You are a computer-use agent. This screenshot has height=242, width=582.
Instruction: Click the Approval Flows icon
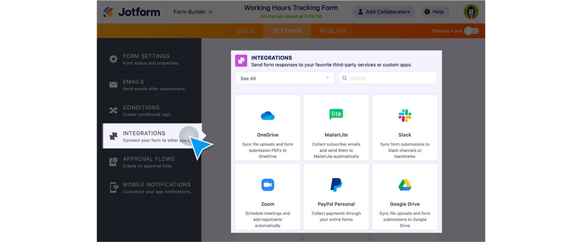(x=113, y=162)
